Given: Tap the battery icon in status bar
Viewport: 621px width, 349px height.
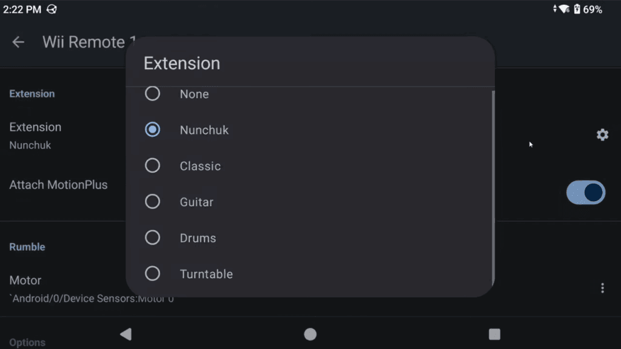Looking at the screenshot, I should (577, 9).
